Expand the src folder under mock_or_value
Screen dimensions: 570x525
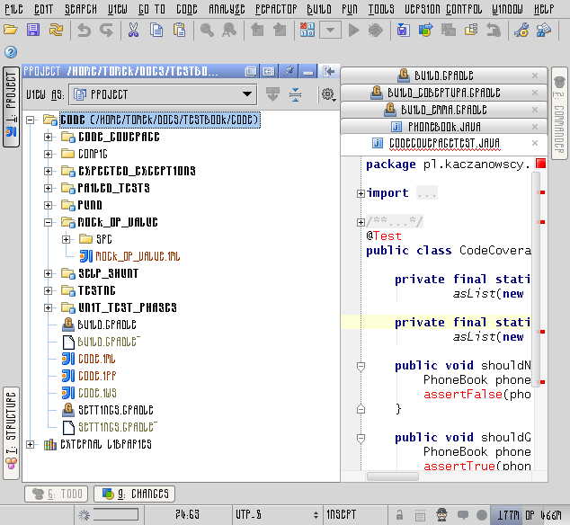66,240
